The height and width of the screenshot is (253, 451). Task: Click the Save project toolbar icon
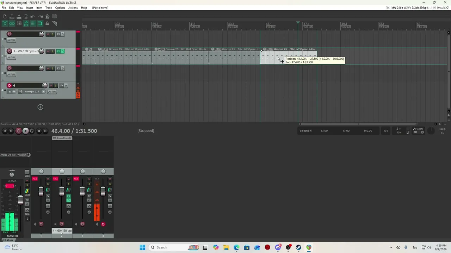coord(19,17)
